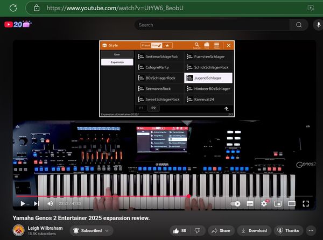Choose the CologneParty style
The width and height of the screenshot is (323, 240).
(159, 67)
